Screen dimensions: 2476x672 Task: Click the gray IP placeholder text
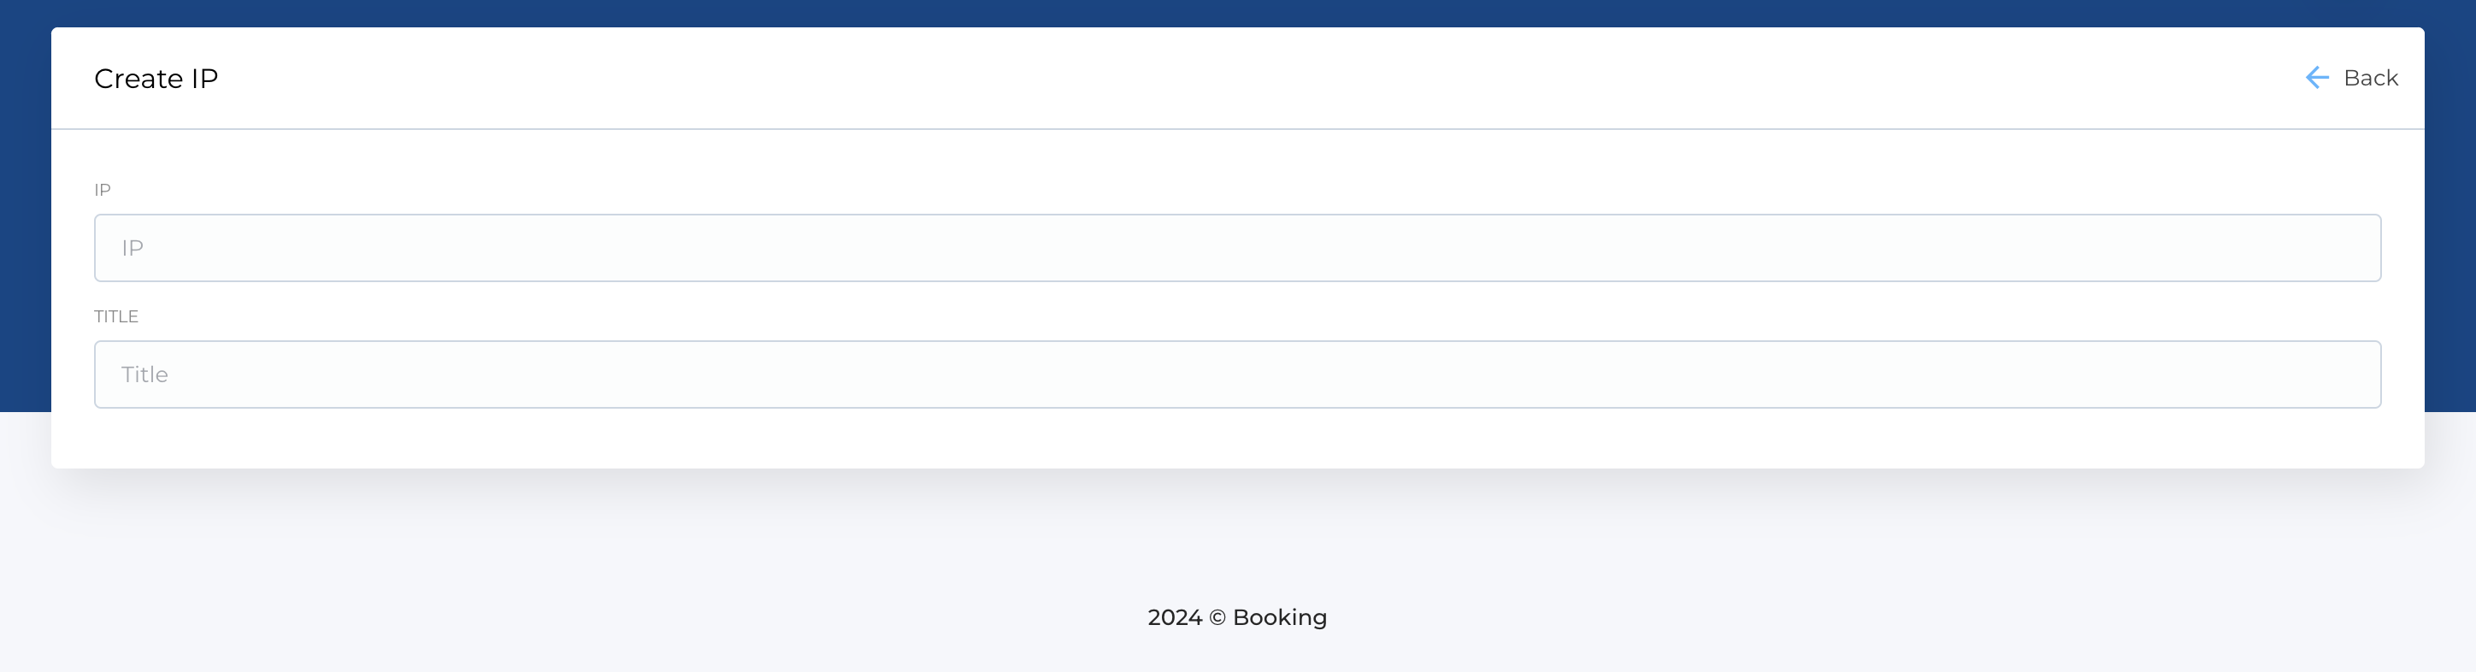pos(133,248)
